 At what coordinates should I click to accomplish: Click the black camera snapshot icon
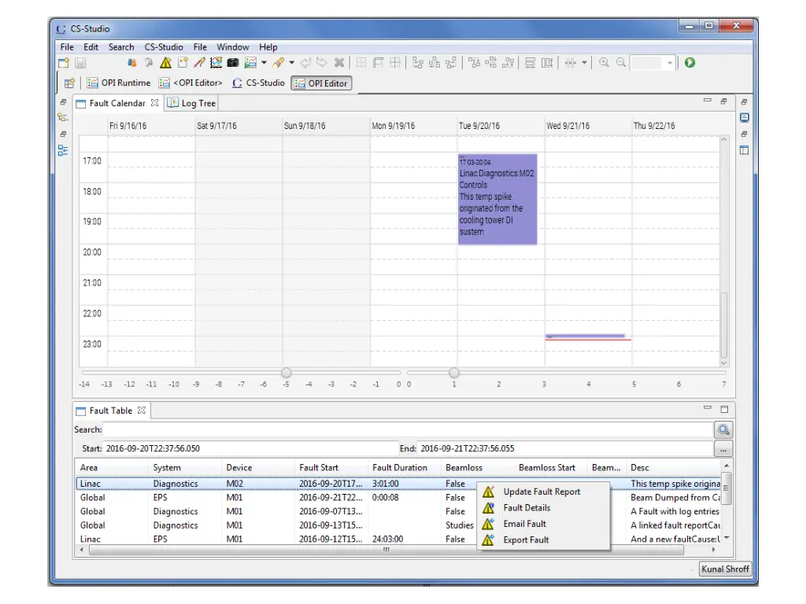(x=233, y=63)
